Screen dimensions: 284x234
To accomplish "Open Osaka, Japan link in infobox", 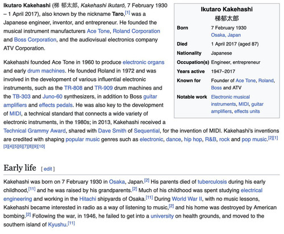I will coord(226,35).
